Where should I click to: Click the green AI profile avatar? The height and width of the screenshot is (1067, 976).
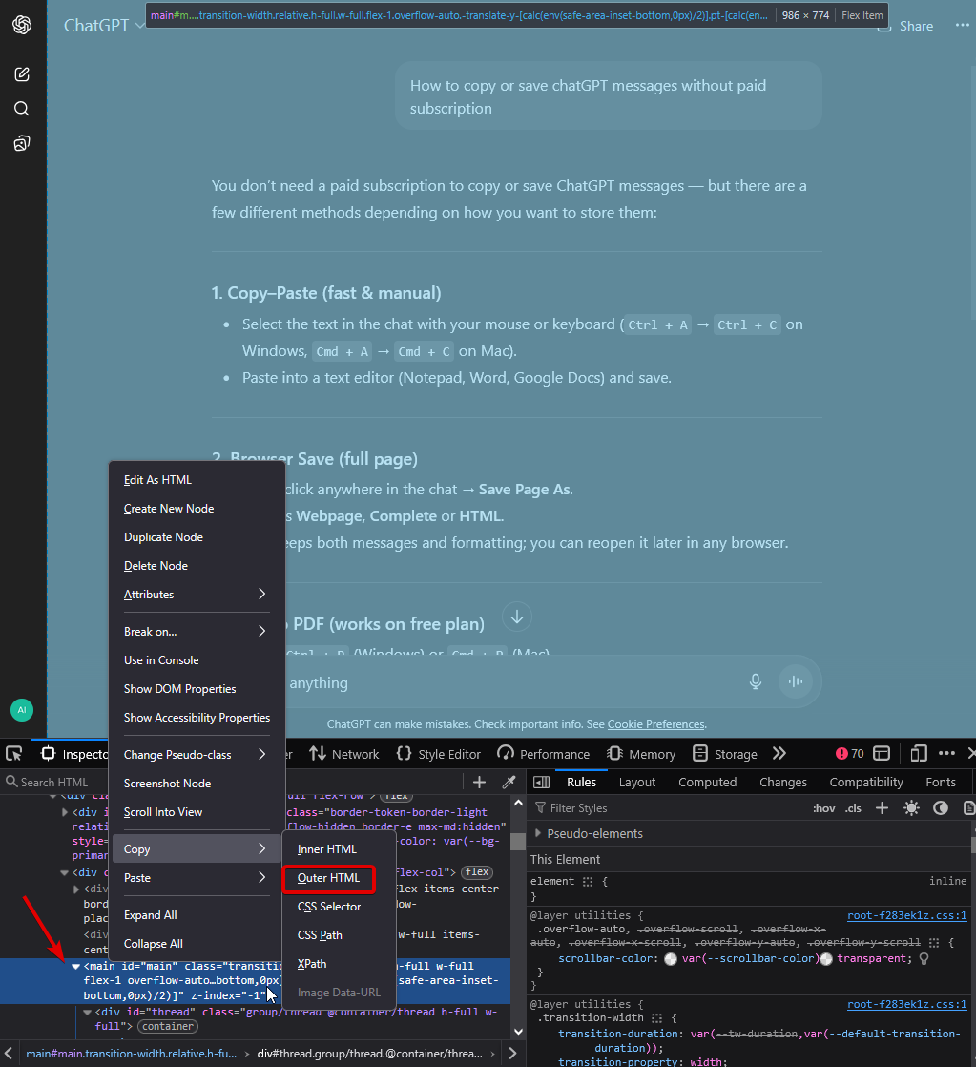pos(22,710)
